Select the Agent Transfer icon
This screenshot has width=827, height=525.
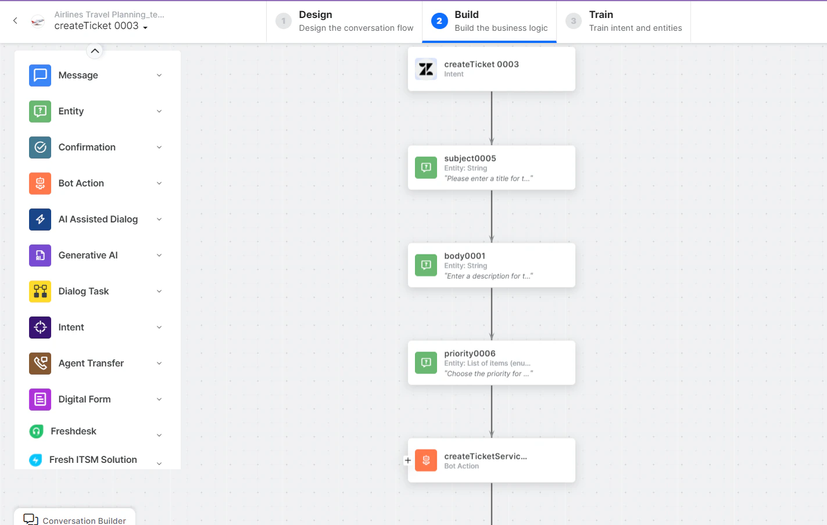point(40,363)
